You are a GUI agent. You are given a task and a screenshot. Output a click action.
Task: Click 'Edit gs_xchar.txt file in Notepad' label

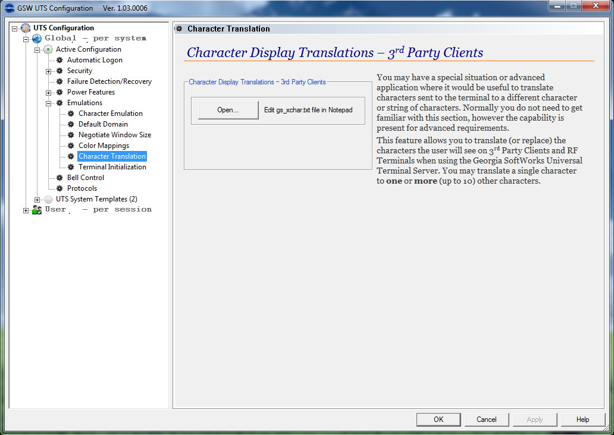coord(308,110)
